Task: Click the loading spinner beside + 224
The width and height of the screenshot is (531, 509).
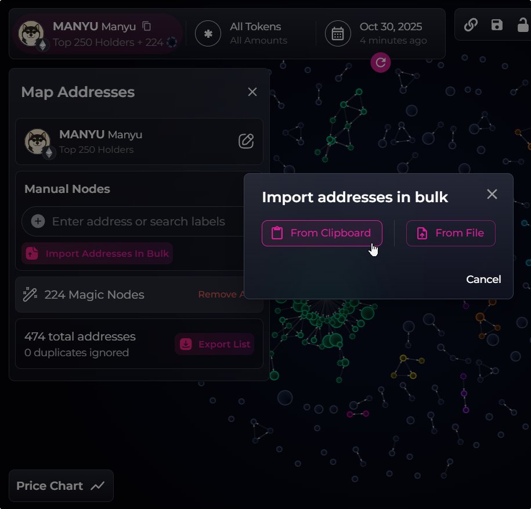Action: 172,42
